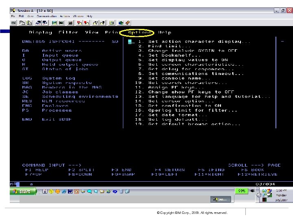The image size is (293, 220).
Task: Select Filter in the SDSF action bar
Action: [68, 32]
